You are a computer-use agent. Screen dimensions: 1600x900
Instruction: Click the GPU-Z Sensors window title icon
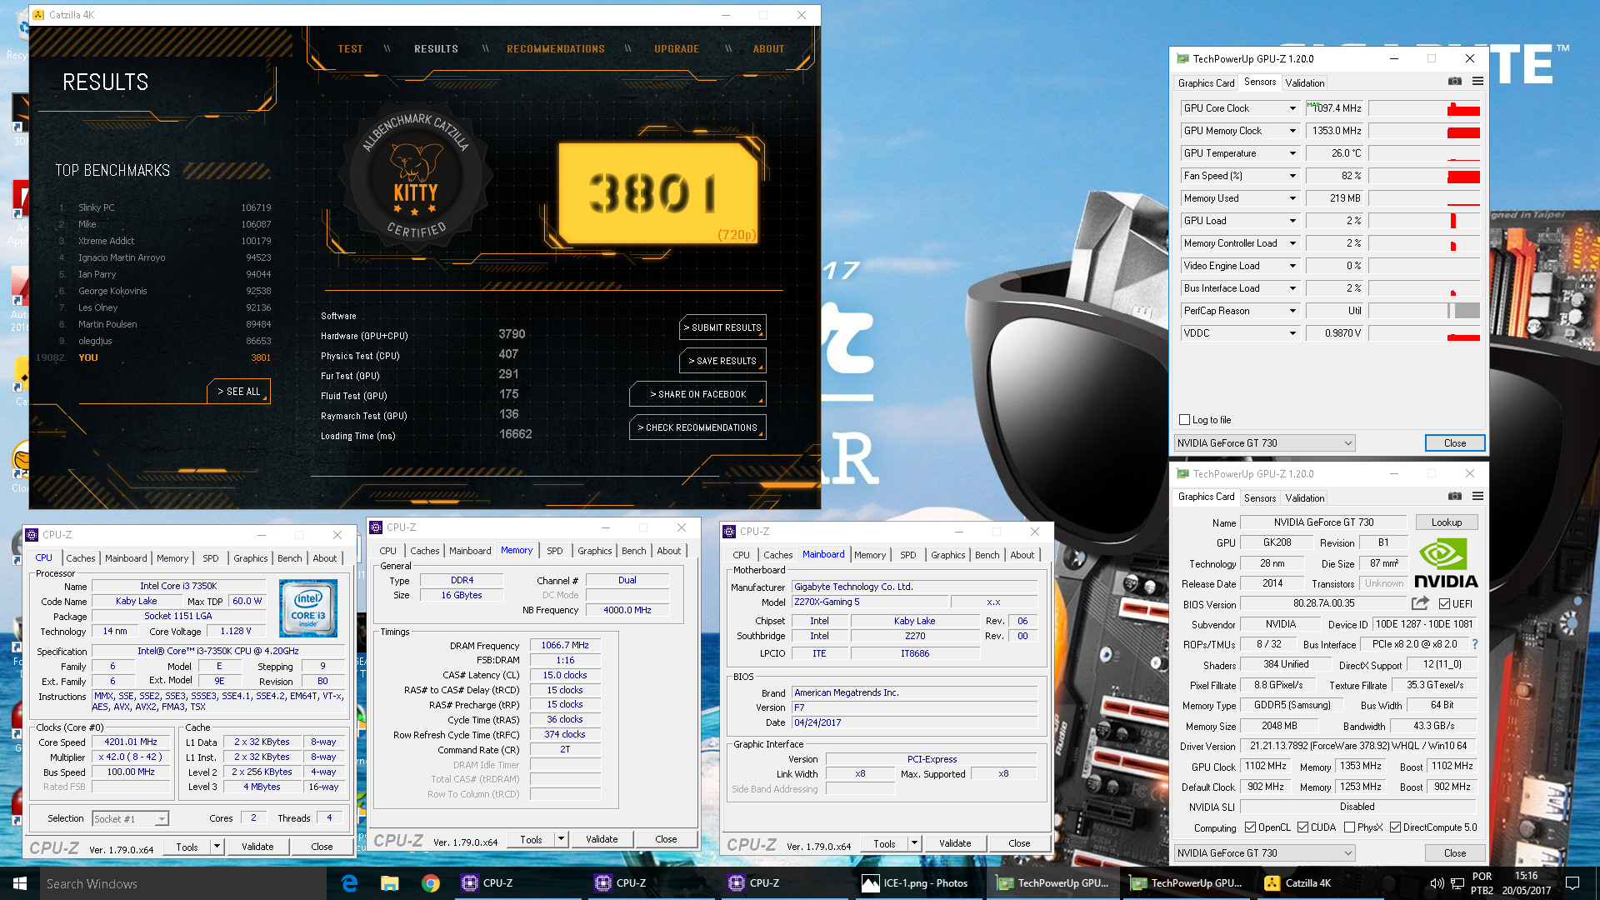point(1182,59)
